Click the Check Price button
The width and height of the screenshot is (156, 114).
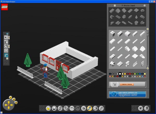(x=127, y=84)
